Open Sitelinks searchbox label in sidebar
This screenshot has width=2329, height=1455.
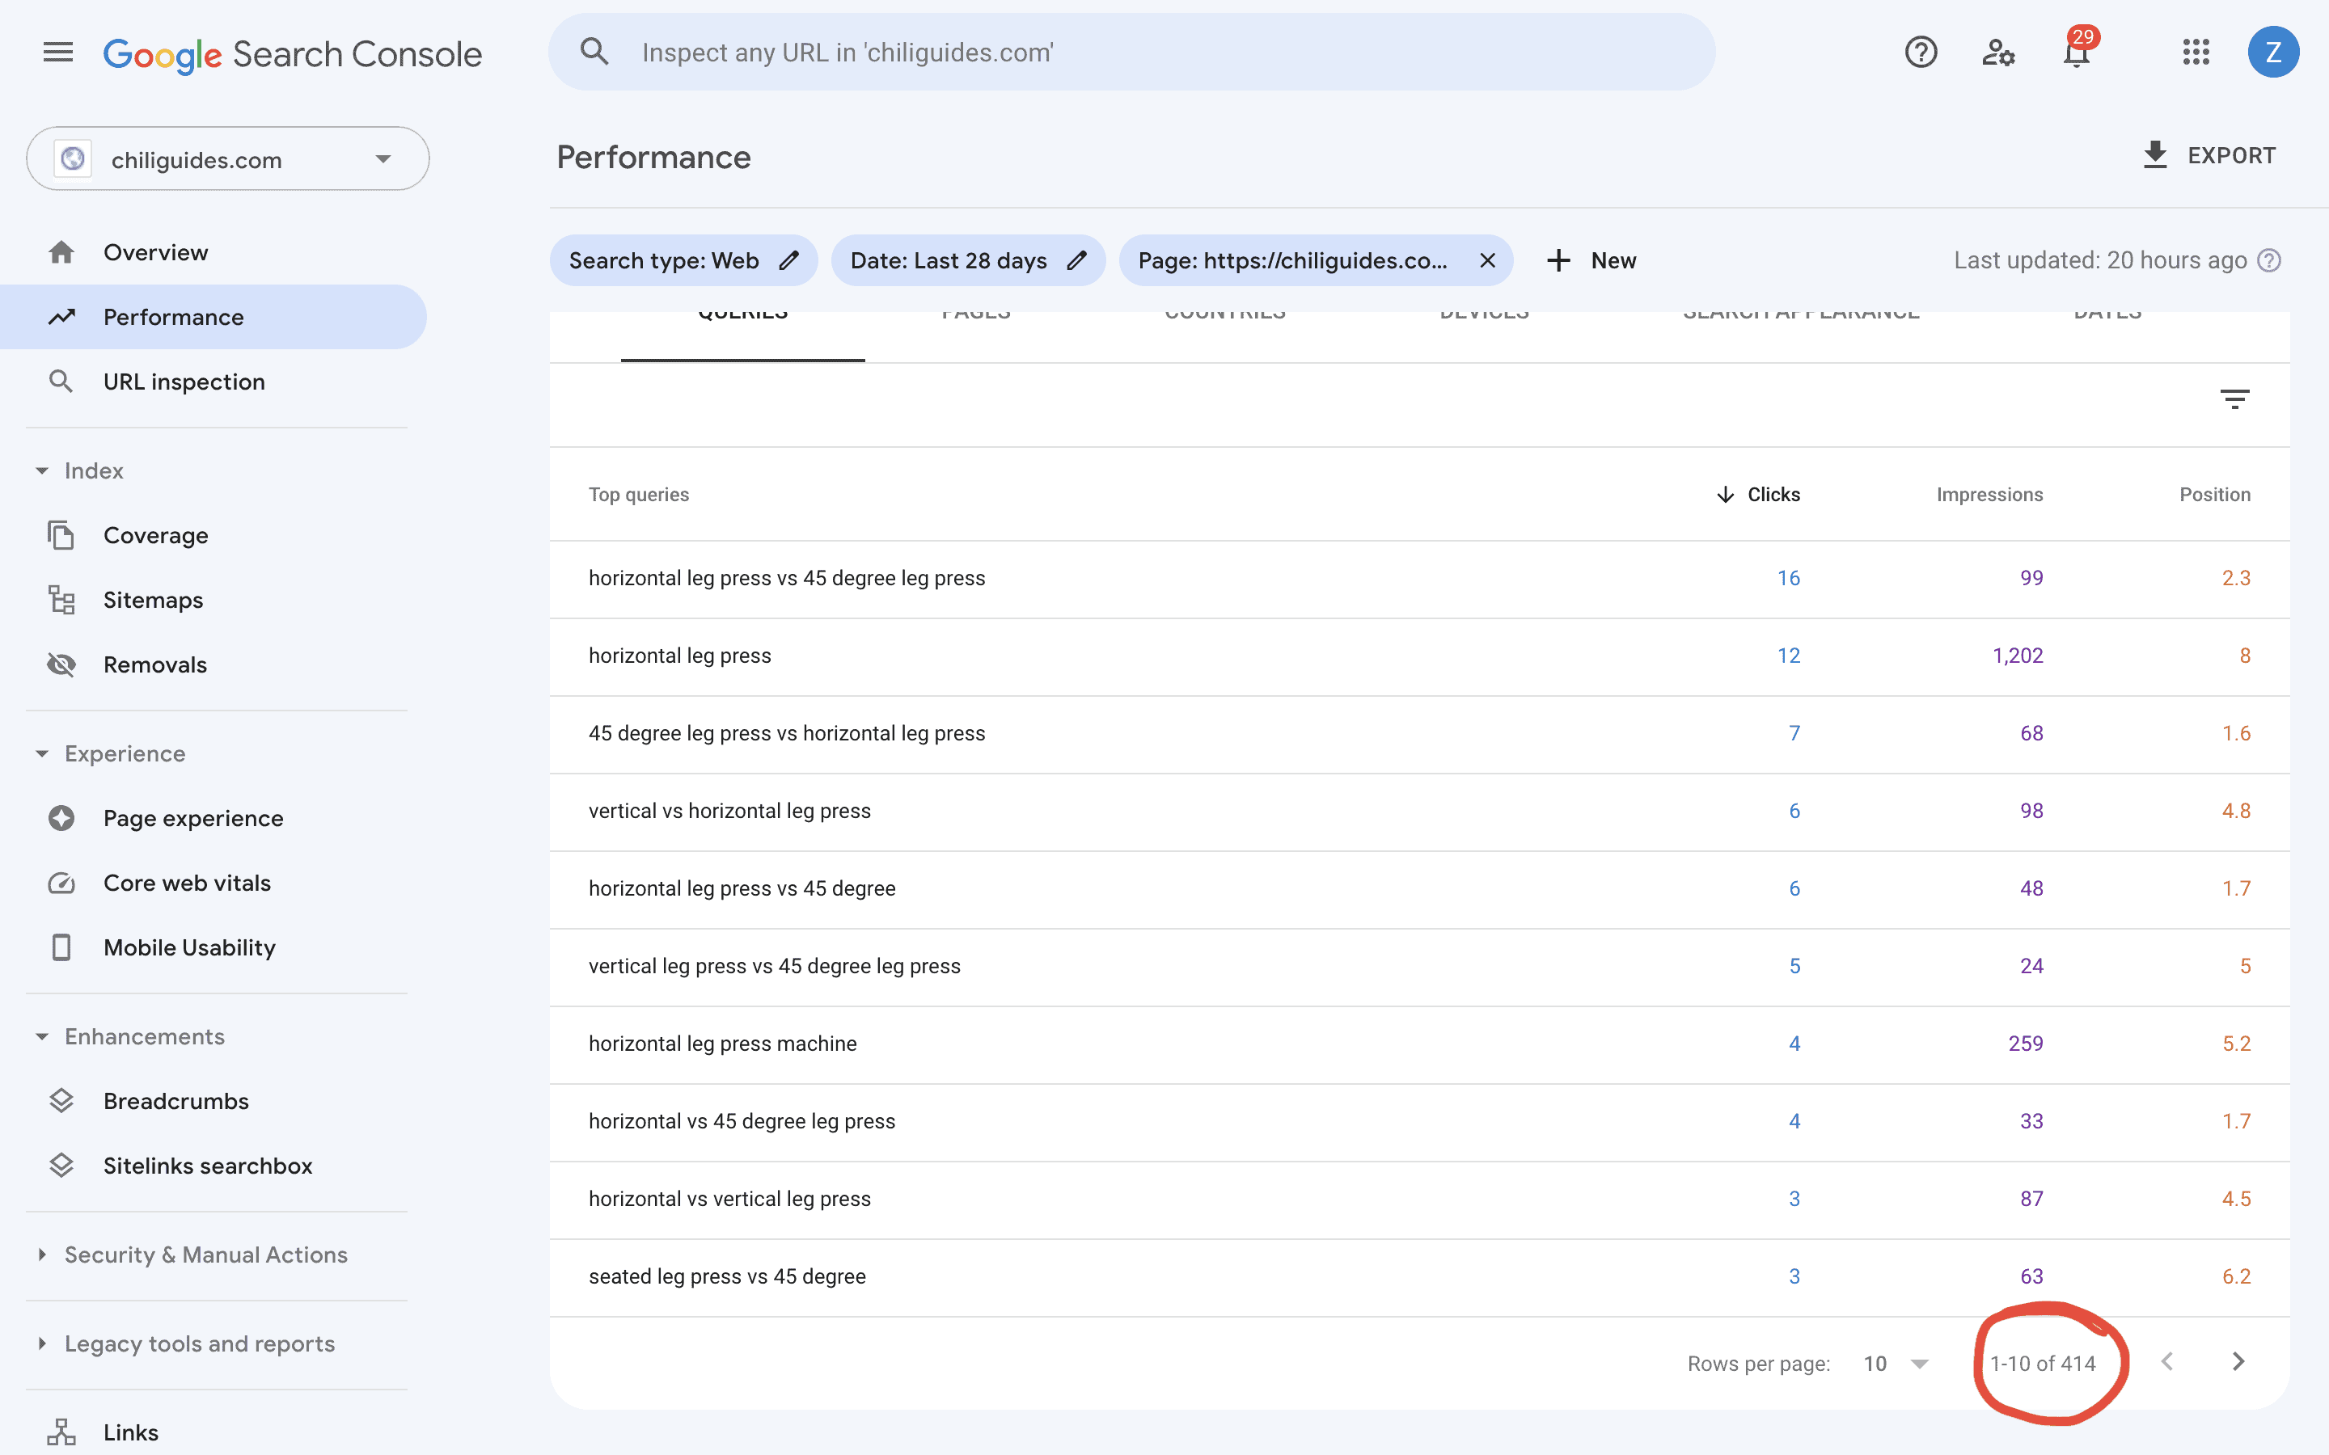tap(208, 1166)
